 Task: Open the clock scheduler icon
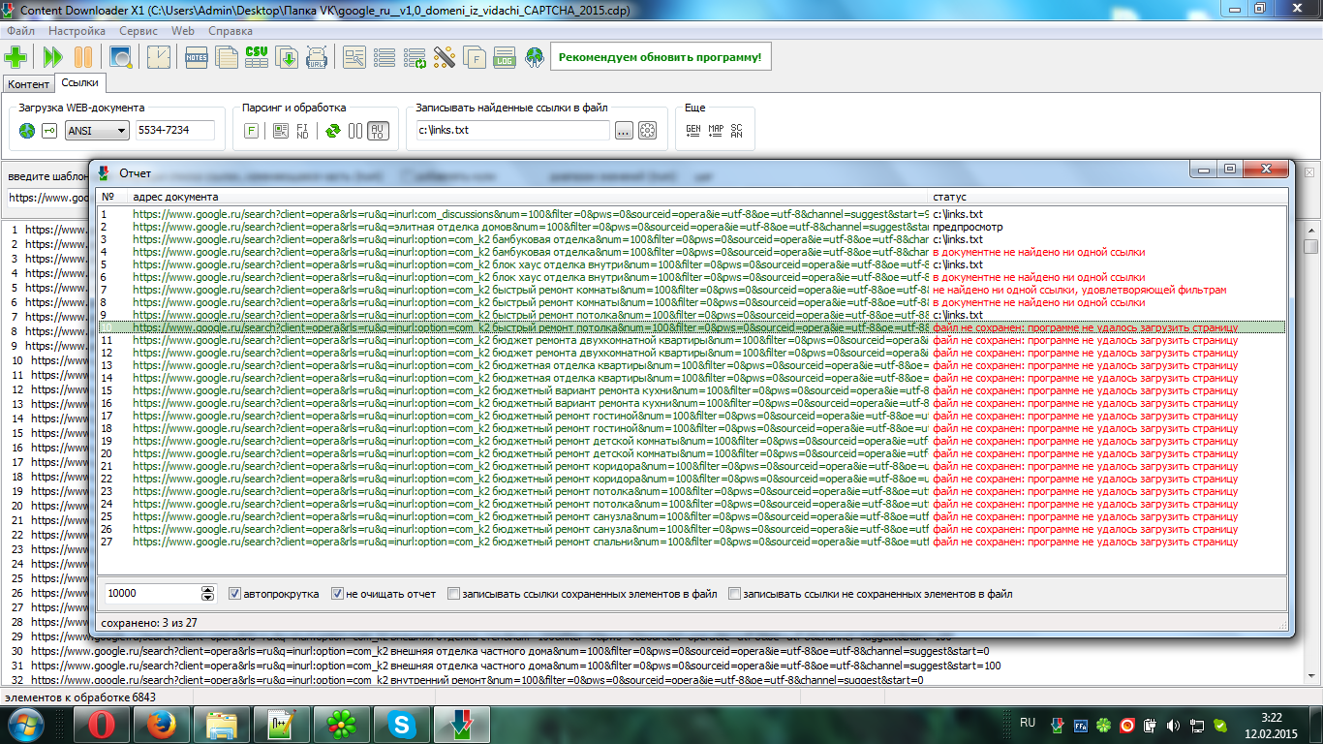(x=158, y=57)
